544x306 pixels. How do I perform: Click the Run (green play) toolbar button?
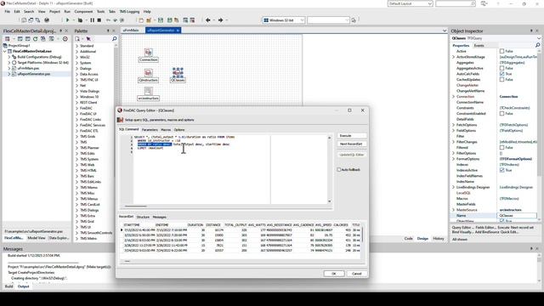click(68, 20)
